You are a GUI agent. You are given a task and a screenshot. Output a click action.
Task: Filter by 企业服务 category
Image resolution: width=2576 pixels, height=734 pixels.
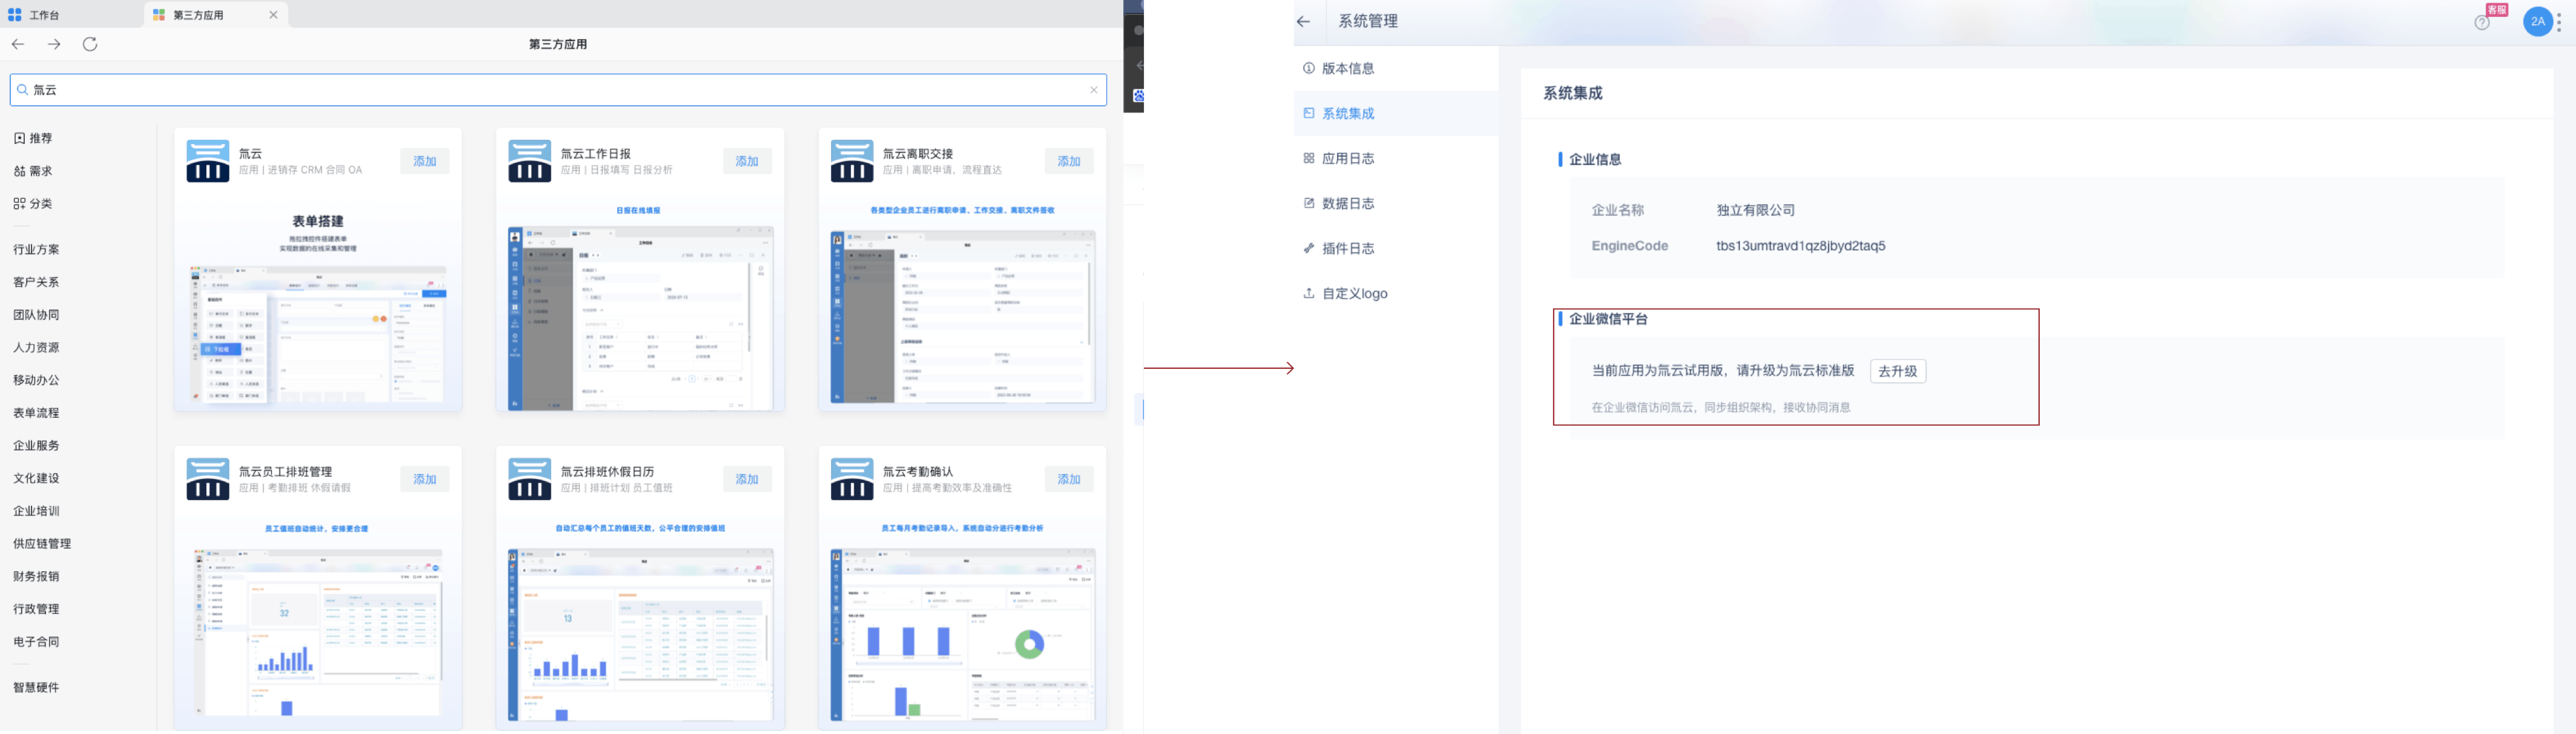coord(36,446)
